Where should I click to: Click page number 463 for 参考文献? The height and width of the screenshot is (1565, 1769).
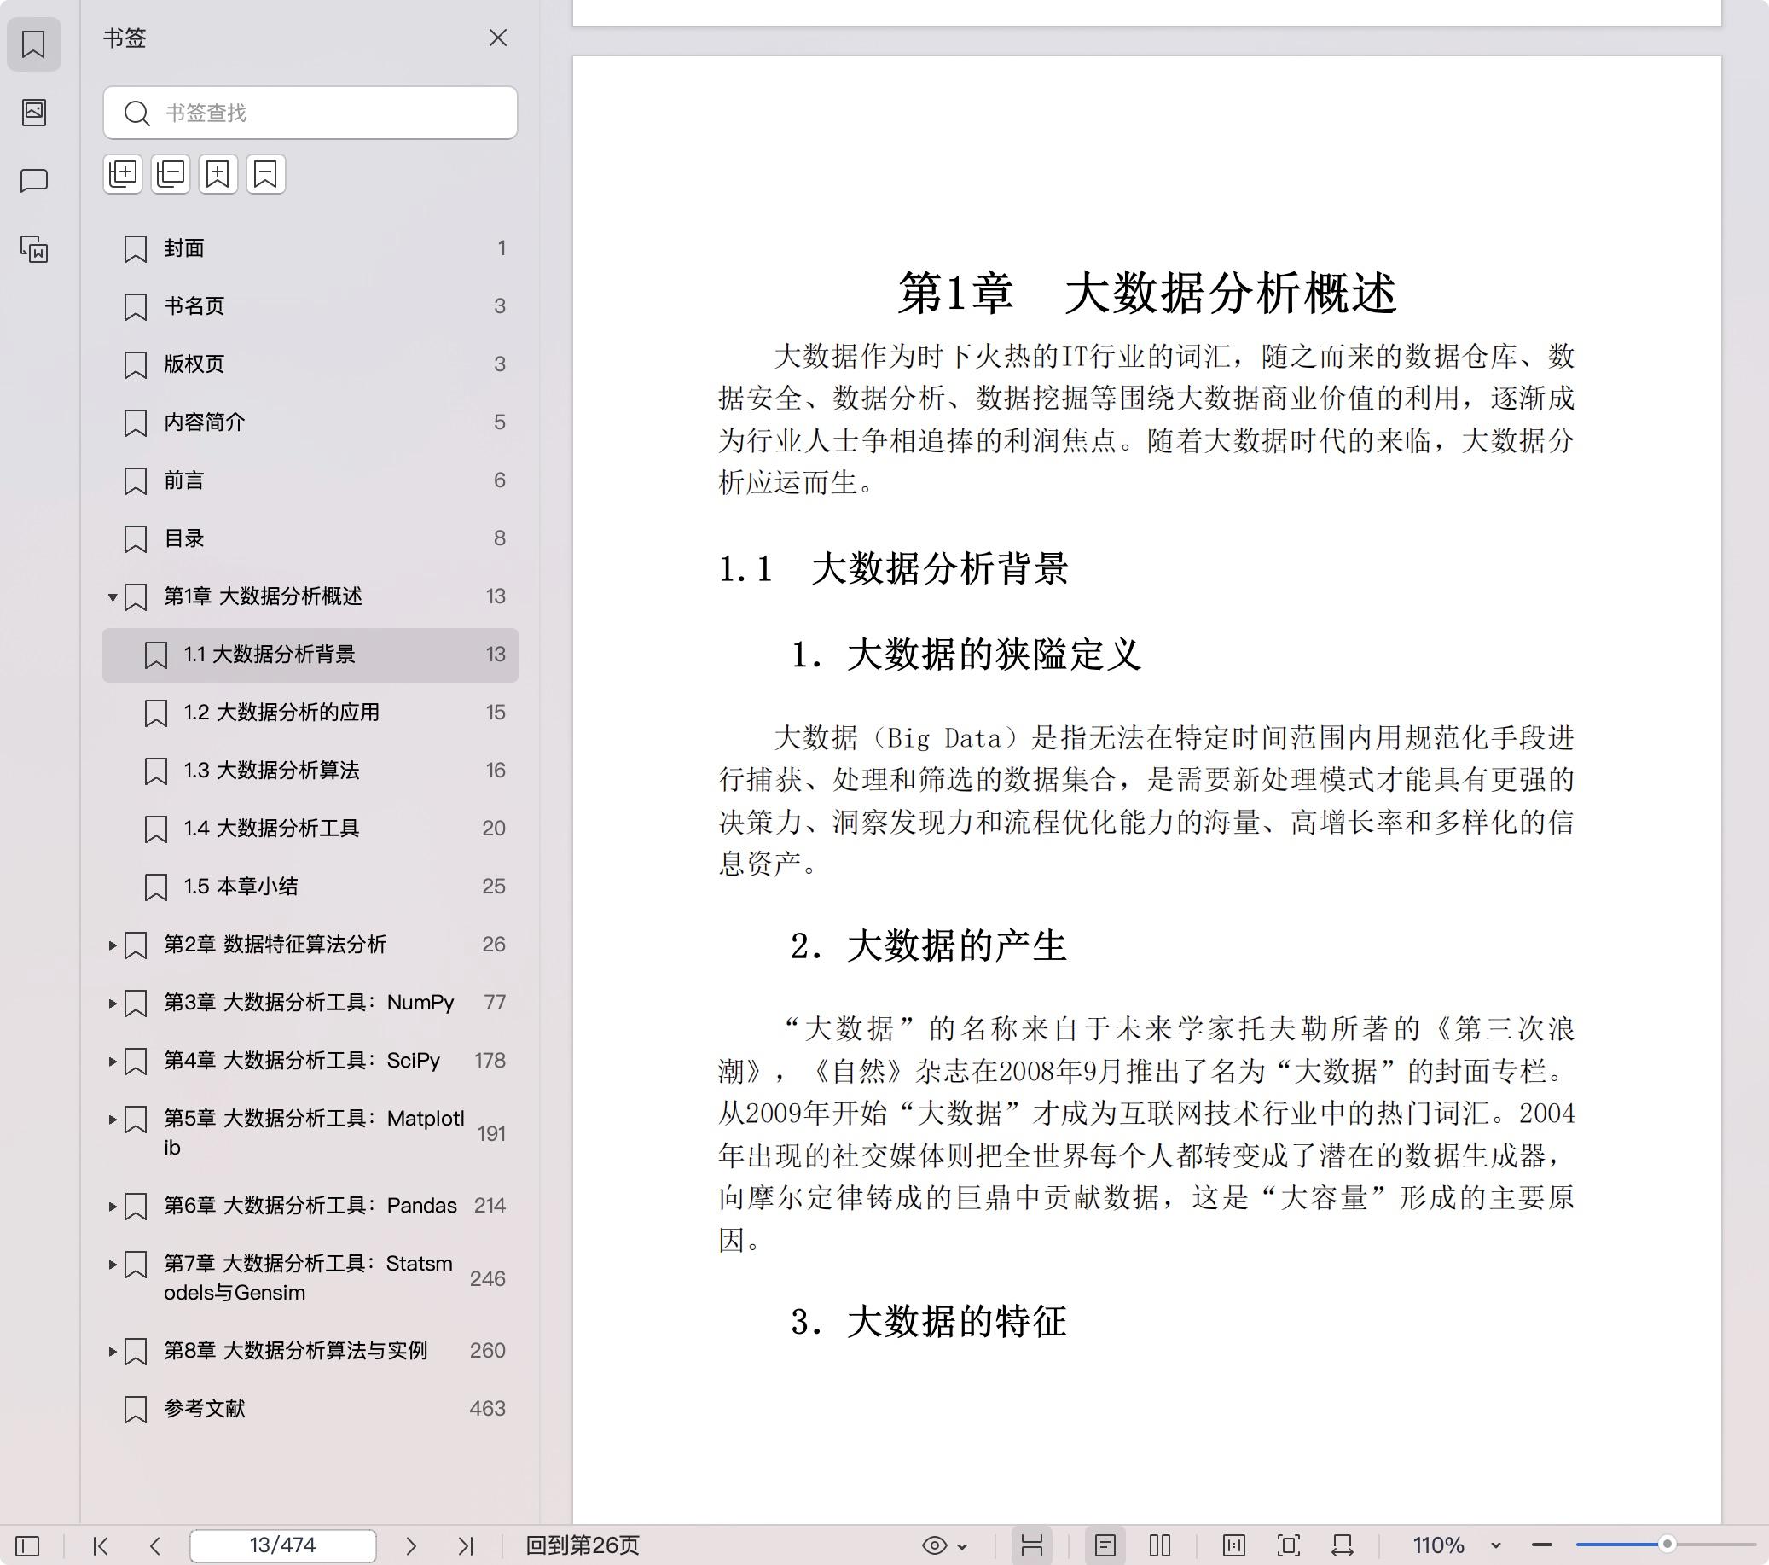487,1409
